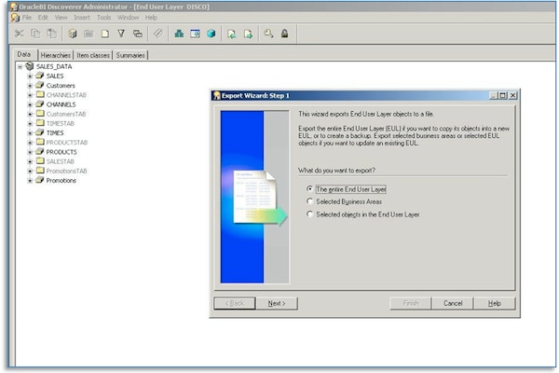Click the Cut scissors toolbar icon
Image resolution: width=559 pixels, height=373 pixels.
tap(20, 34)
